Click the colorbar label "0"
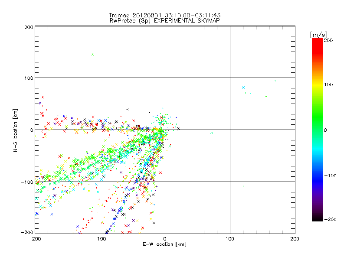Viewport: 347px width, 260px height. [325, 130]
